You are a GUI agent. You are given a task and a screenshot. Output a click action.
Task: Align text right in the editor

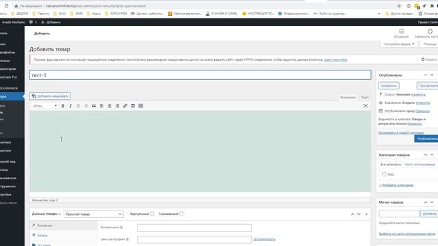pyautogui.click(x=117, y=106)
